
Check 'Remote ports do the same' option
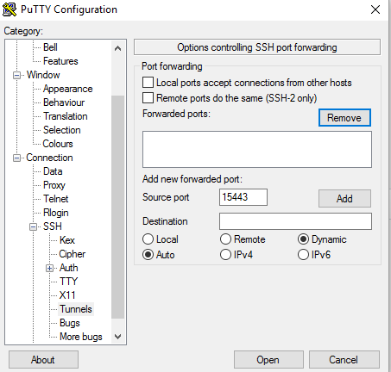pos(148,98)
